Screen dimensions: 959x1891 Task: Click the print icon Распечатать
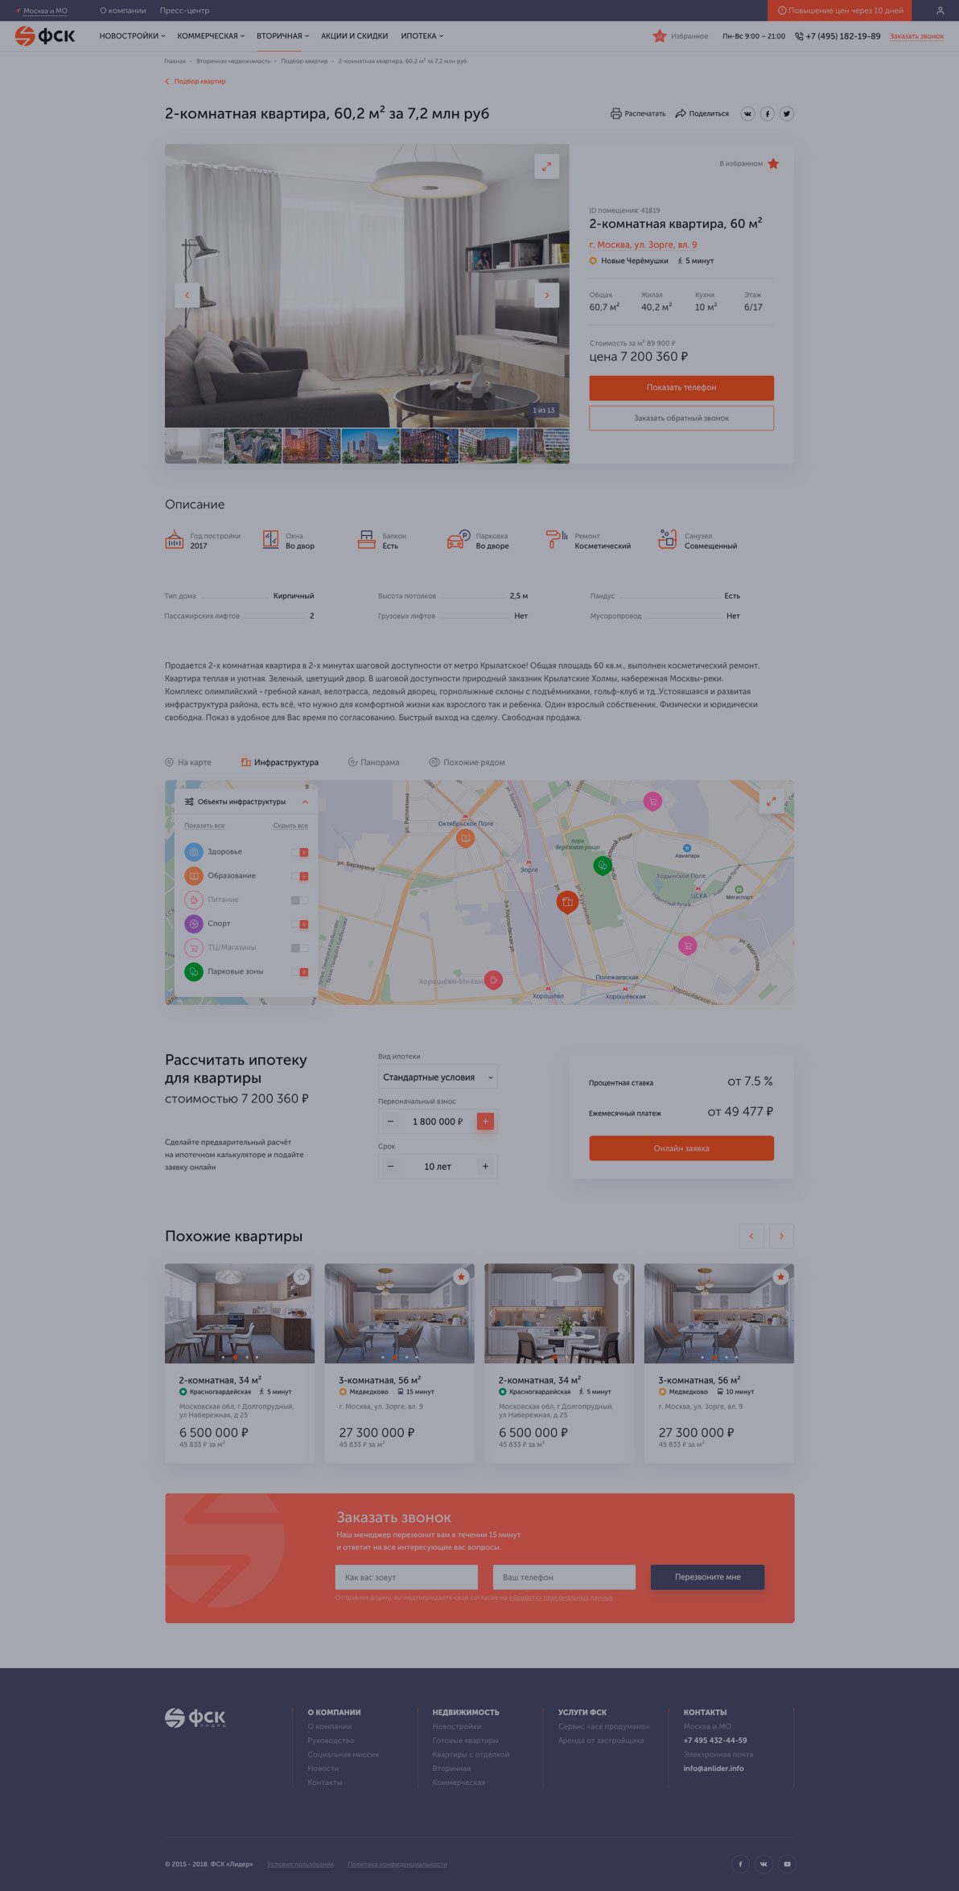pos(616,113)
